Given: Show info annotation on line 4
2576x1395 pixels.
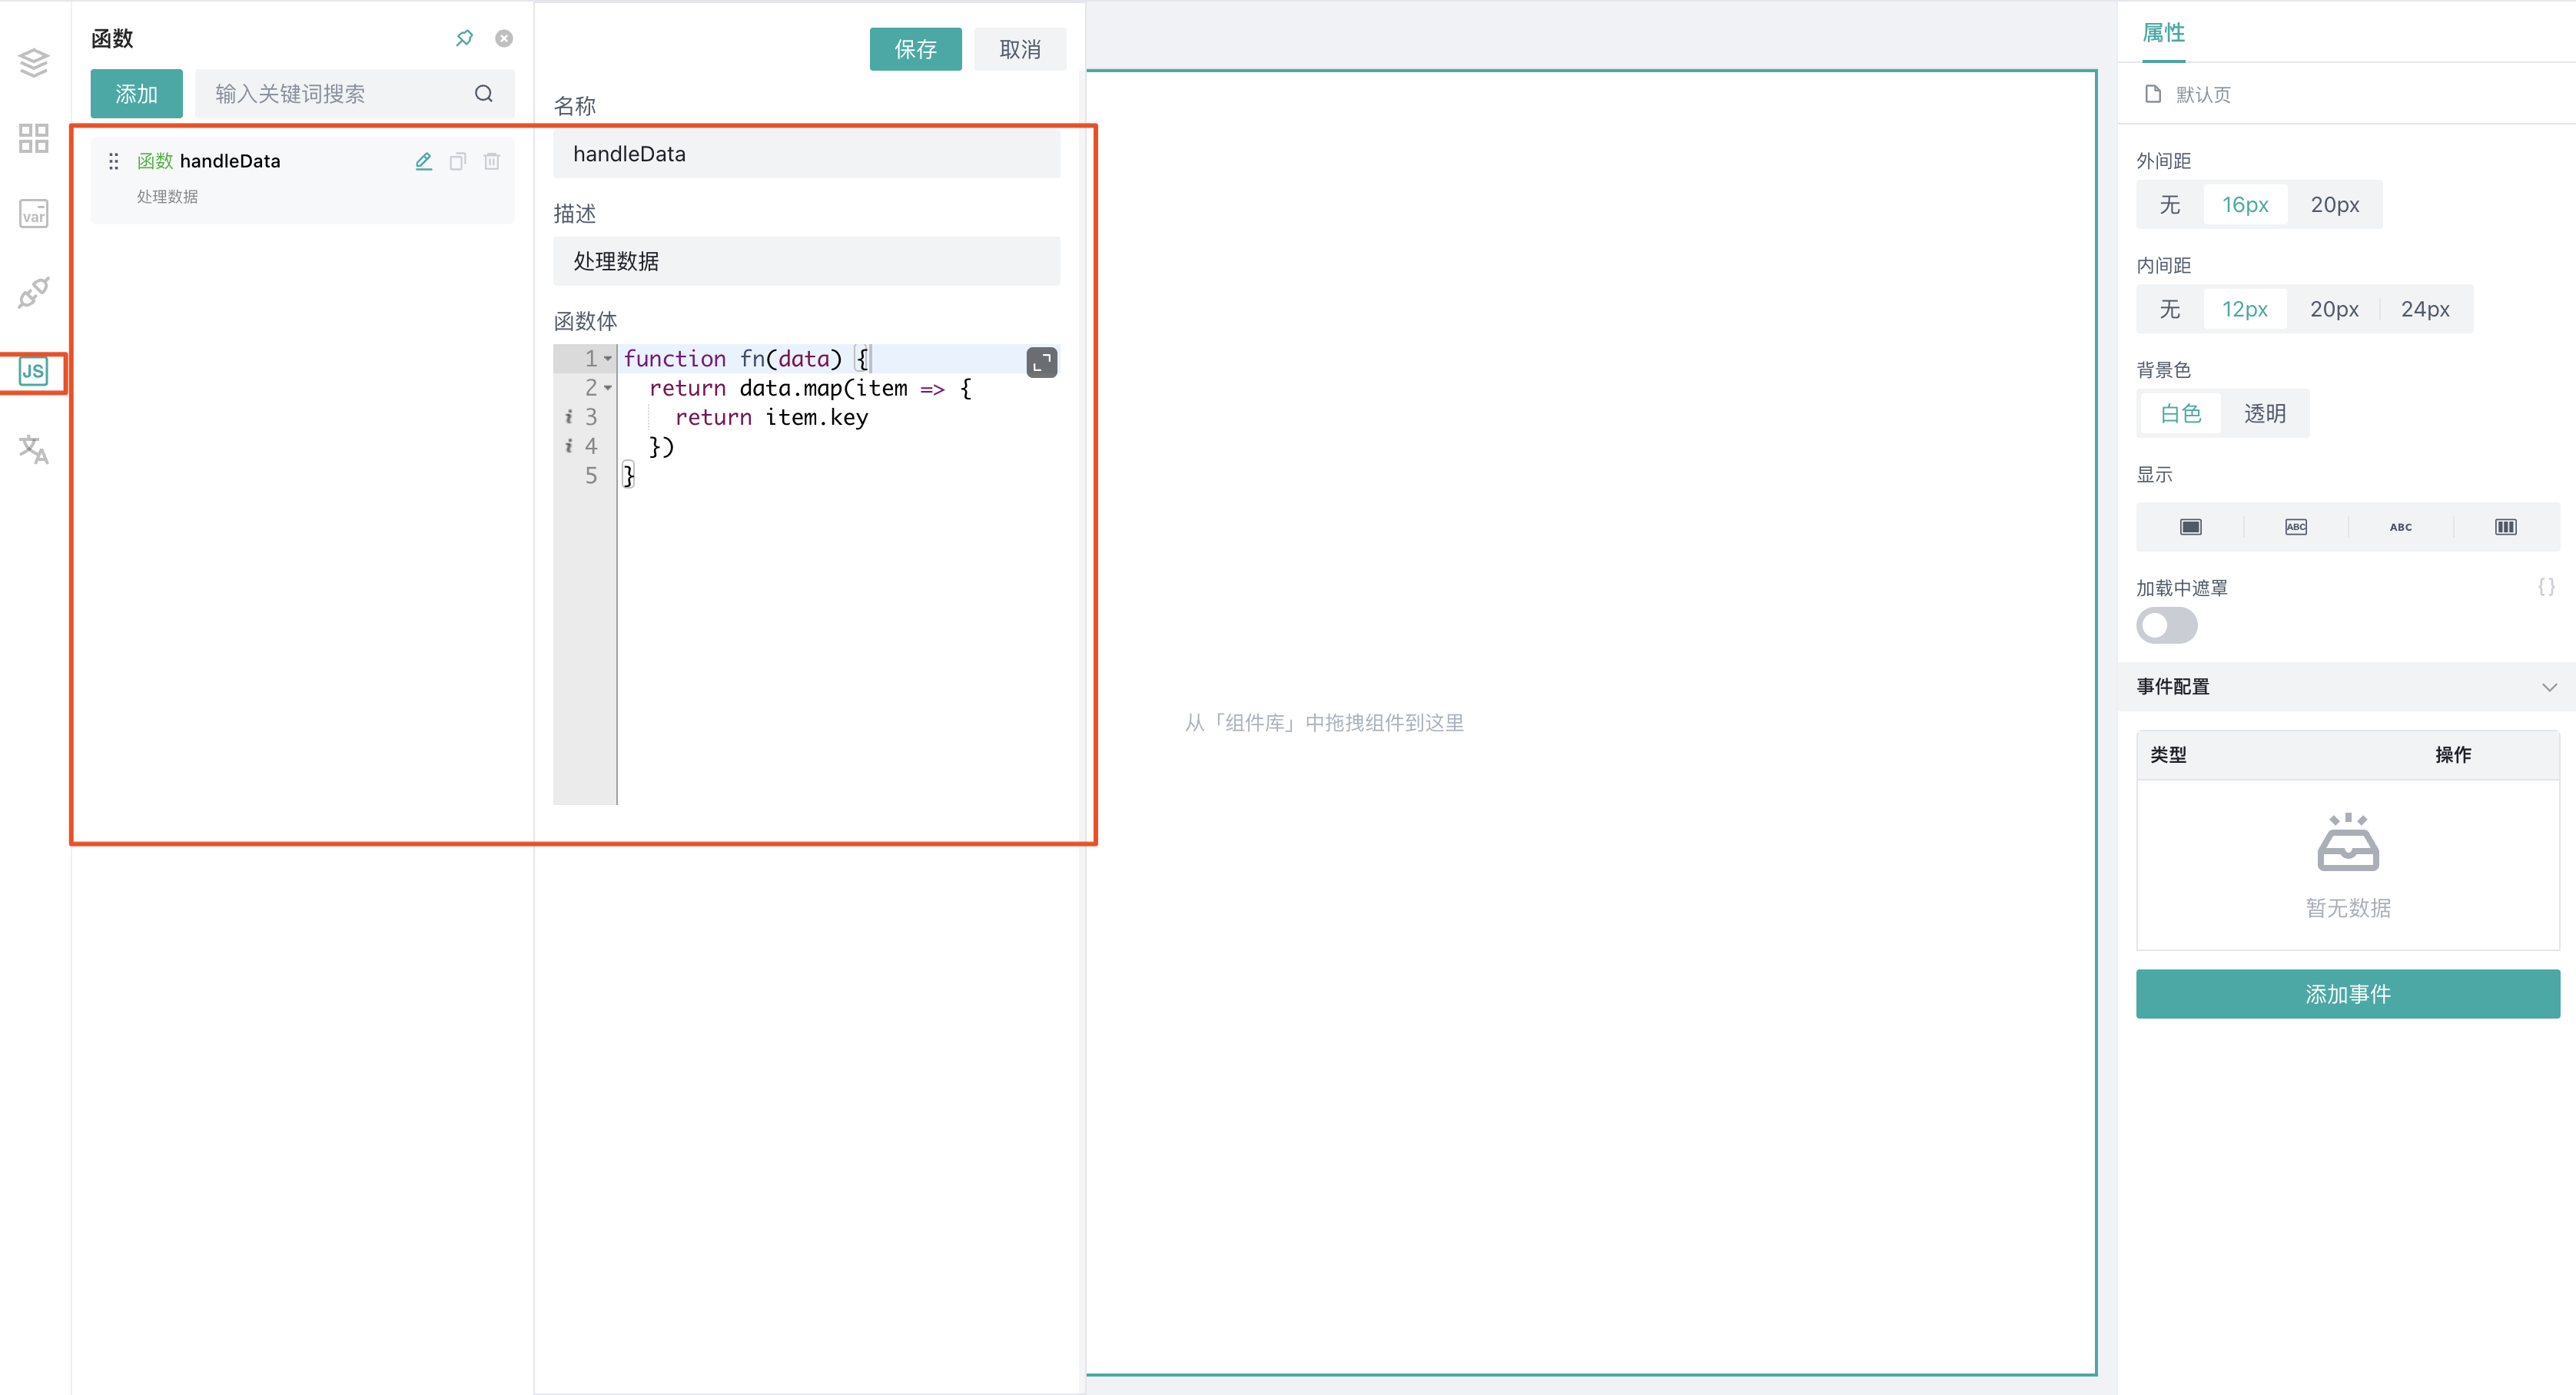Looking at the screenshot, I should click(568, 446).
